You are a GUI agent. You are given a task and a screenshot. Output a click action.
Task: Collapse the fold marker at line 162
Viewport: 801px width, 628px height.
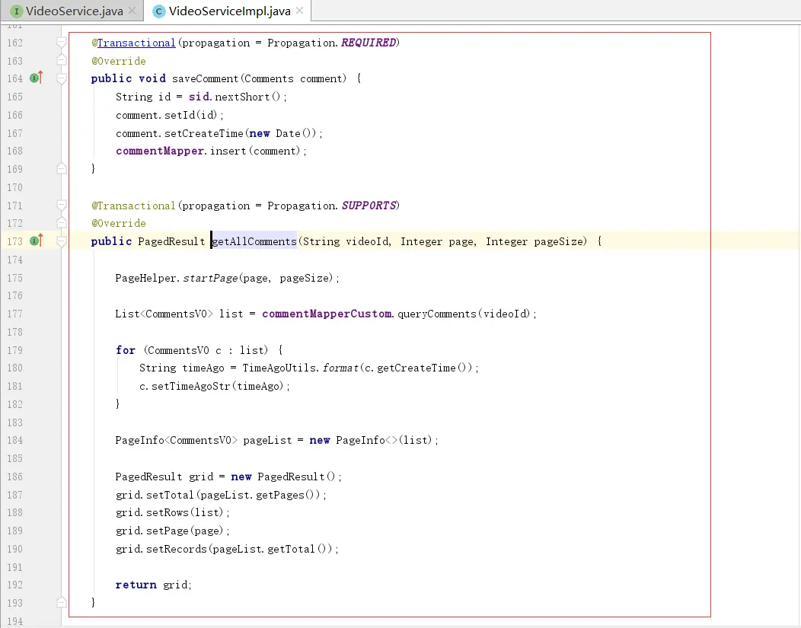[x=62, y=43]
